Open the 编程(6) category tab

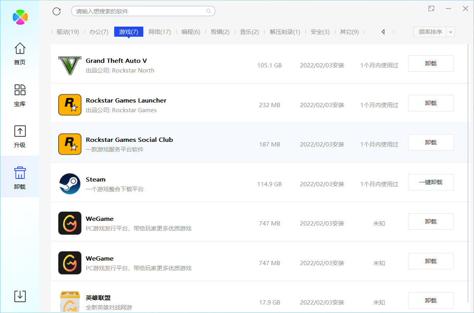click(x=191, y=32)
